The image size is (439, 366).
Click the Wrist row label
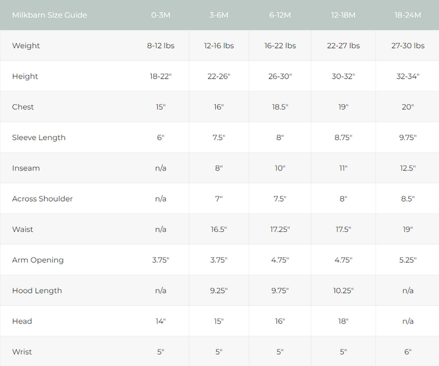pos(22,352)
